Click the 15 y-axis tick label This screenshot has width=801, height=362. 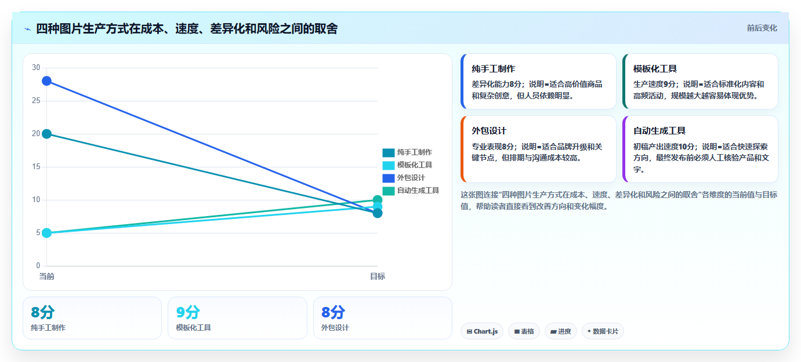click(36, 167)
